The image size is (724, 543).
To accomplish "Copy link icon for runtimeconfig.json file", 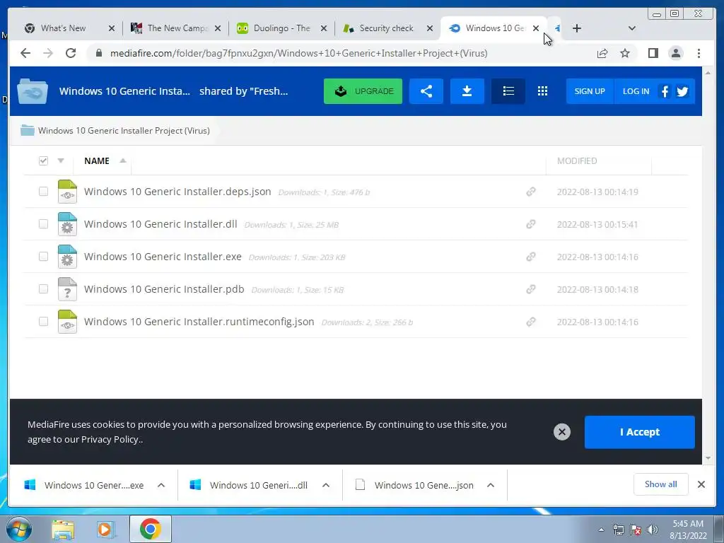I will (531, 322).
